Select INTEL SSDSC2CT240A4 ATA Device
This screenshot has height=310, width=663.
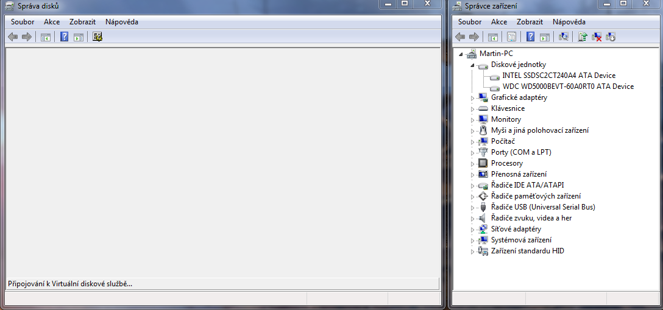pos(559,76)
